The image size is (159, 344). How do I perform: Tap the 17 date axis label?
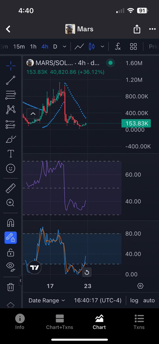point(50,286)
